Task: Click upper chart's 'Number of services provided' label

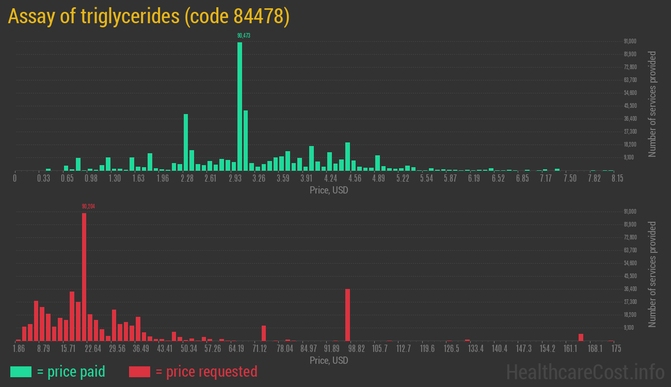Action: (x=652, y=104)
